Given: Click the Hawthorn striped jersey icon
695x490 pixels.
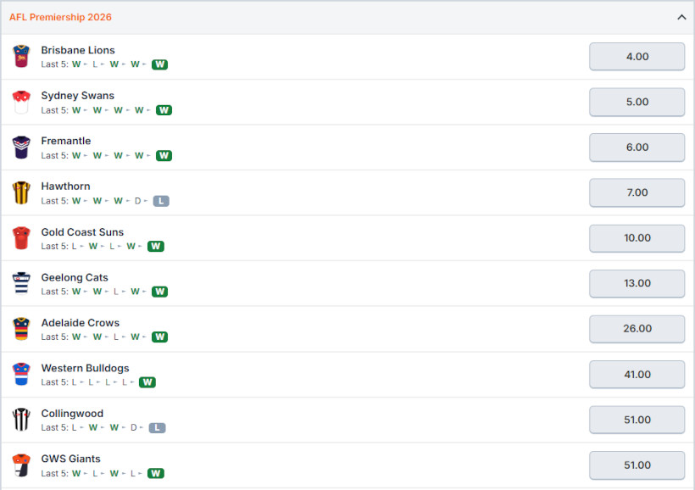Looking at the screenshot, I should [21, 192].
